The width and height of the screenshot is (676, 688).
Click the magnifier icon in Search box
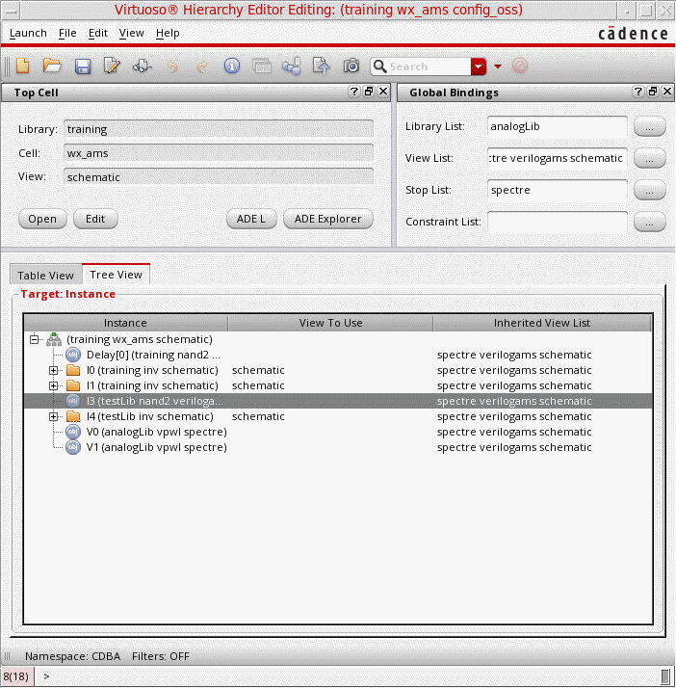click(379, 66)
